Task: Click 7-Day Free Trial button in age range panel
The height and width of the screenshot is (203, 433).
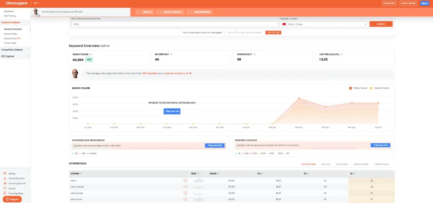Action: pyautogui.click(x=381, y=145)
